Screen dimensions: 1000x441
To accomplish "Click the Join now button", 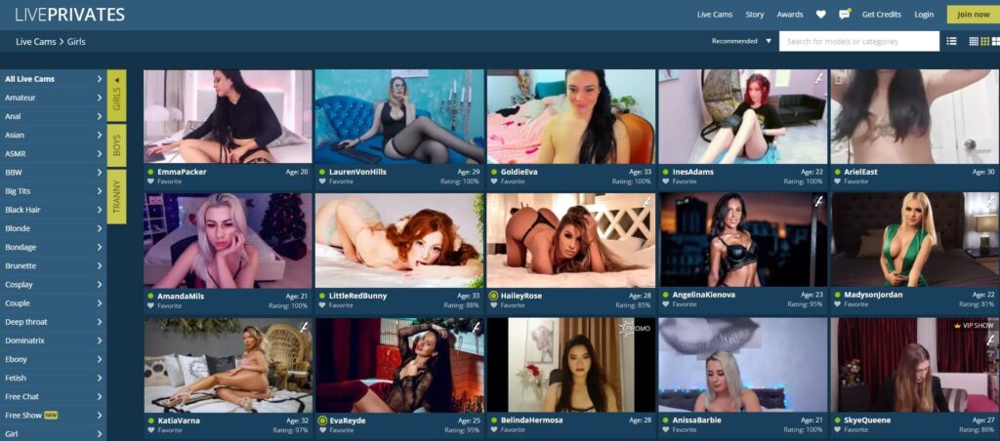I will 973,15.
